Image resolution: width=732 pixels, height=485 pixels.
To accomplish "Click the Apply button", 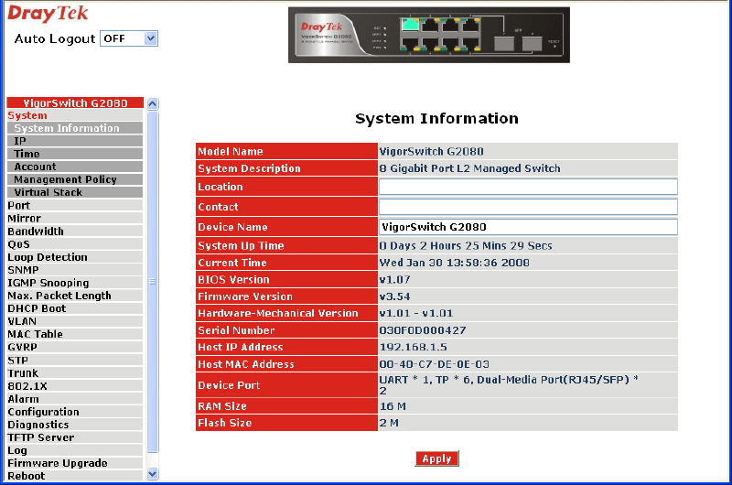I will pos(437,458).
